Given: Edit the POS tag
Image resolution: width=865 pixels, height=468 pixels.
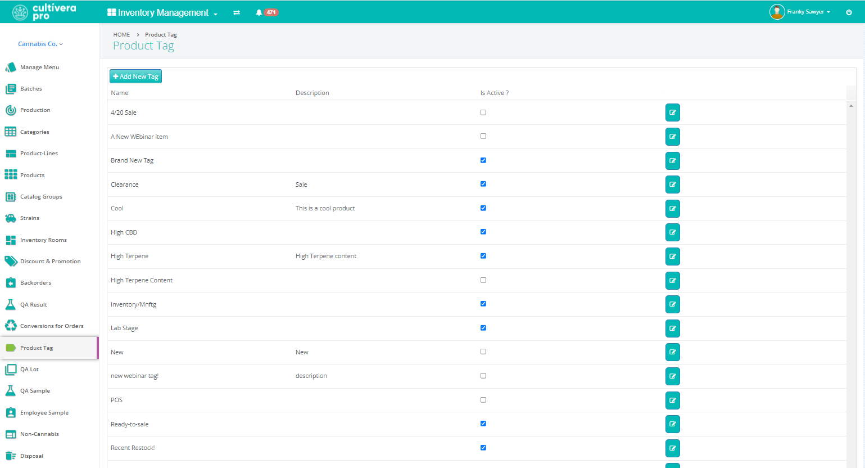Looking at the screenshot, I should coord(673,400).
